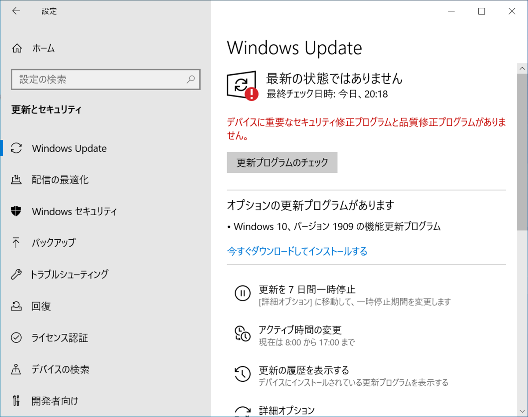Select the Windows Update sync icon

coord(16,148)
